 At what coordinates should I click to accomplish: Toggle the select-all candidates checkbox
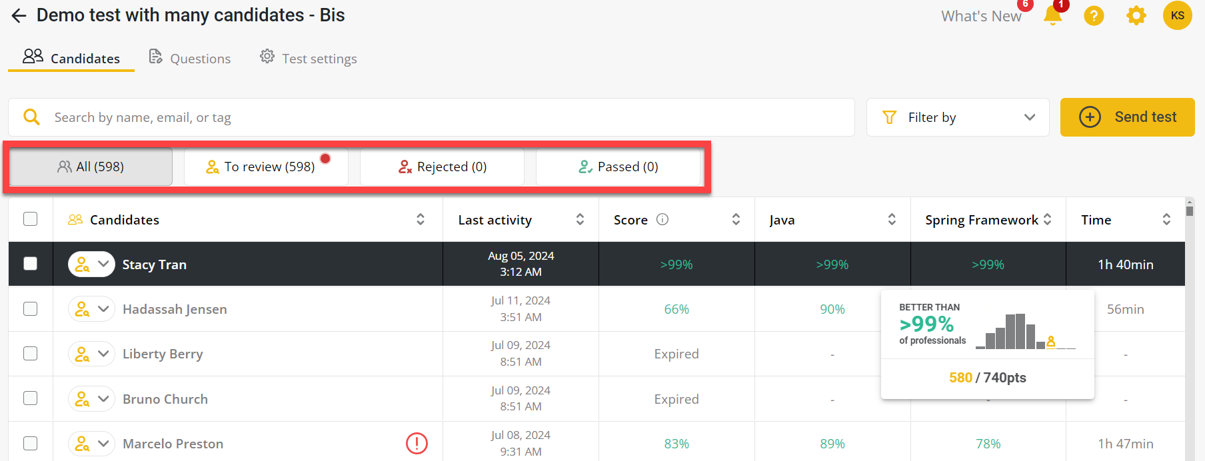click(31, 219)
